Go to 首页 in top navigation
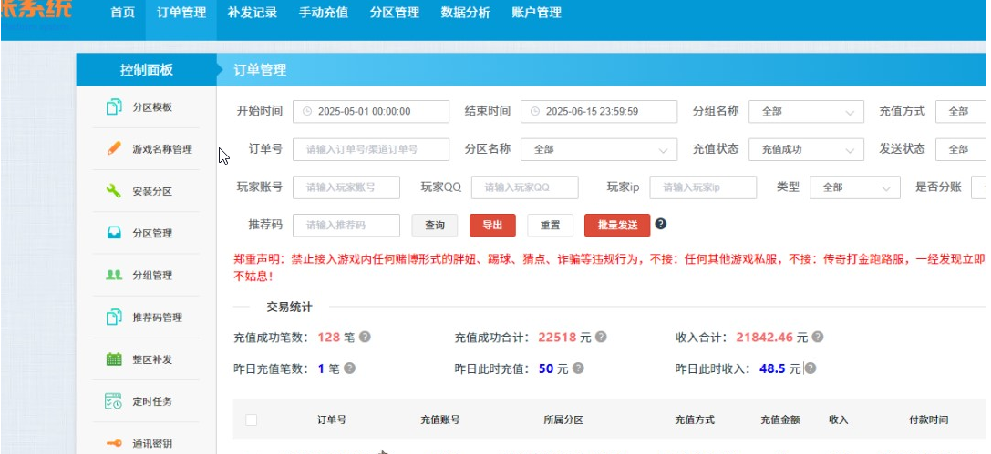The height and width of the screenshot is (454, 991). pos(122,13)
